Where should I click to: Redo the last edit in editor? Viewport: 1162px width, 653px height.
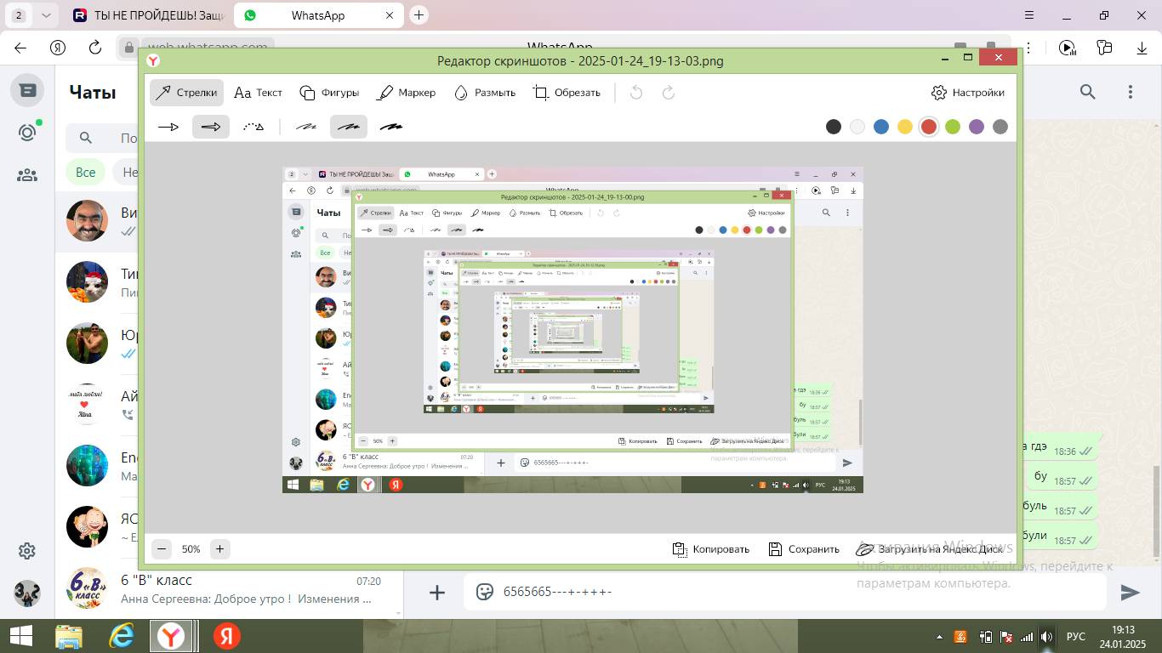[x=669, y=93]
